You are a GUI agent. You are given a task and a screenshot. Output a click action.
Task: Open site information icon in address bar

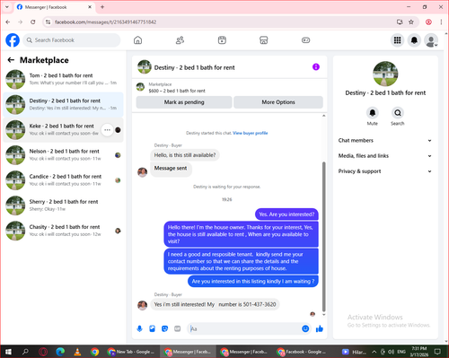pos(48,22)
